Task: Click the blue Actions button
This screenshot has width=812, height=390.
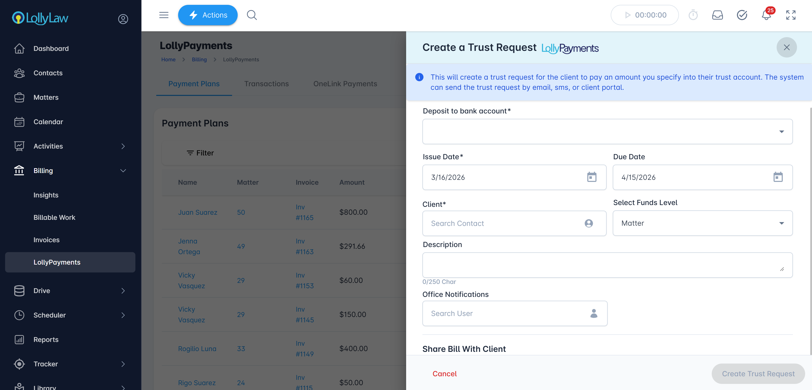Action: point(207,15)
